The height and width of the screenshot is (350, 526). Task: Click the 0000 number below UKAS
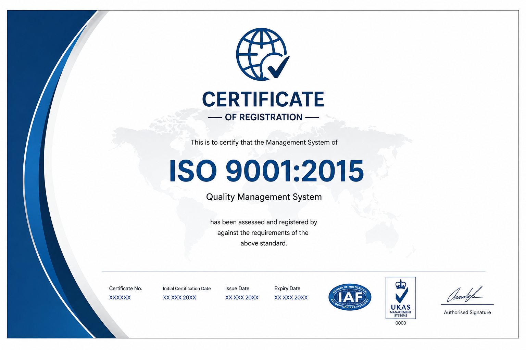click(x=401, y=323)
